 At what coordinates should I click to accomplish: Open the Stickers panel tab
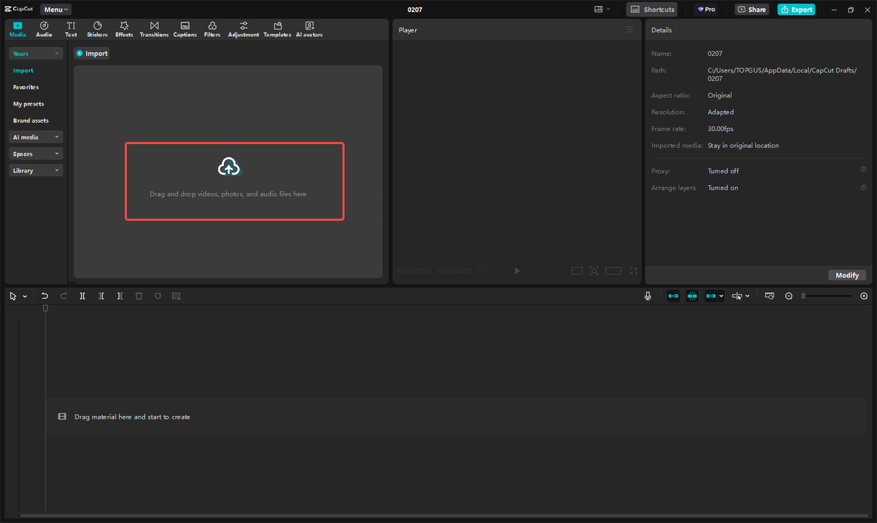tap(97, 29)
